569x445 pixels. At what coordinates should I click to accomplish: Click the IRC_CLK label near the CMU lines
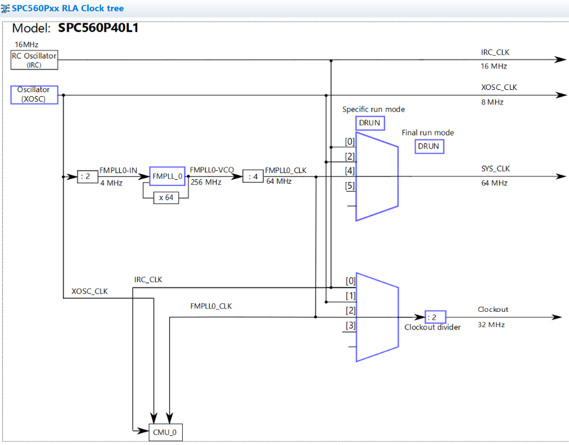coord(148,279)
